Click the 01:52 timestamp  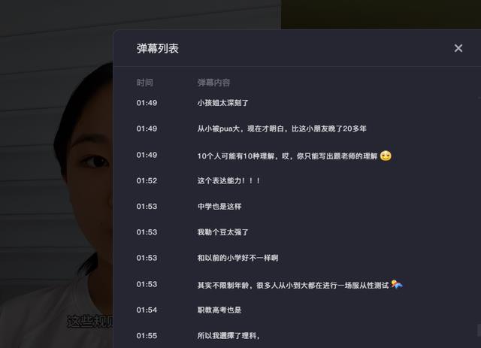[147, 180]
